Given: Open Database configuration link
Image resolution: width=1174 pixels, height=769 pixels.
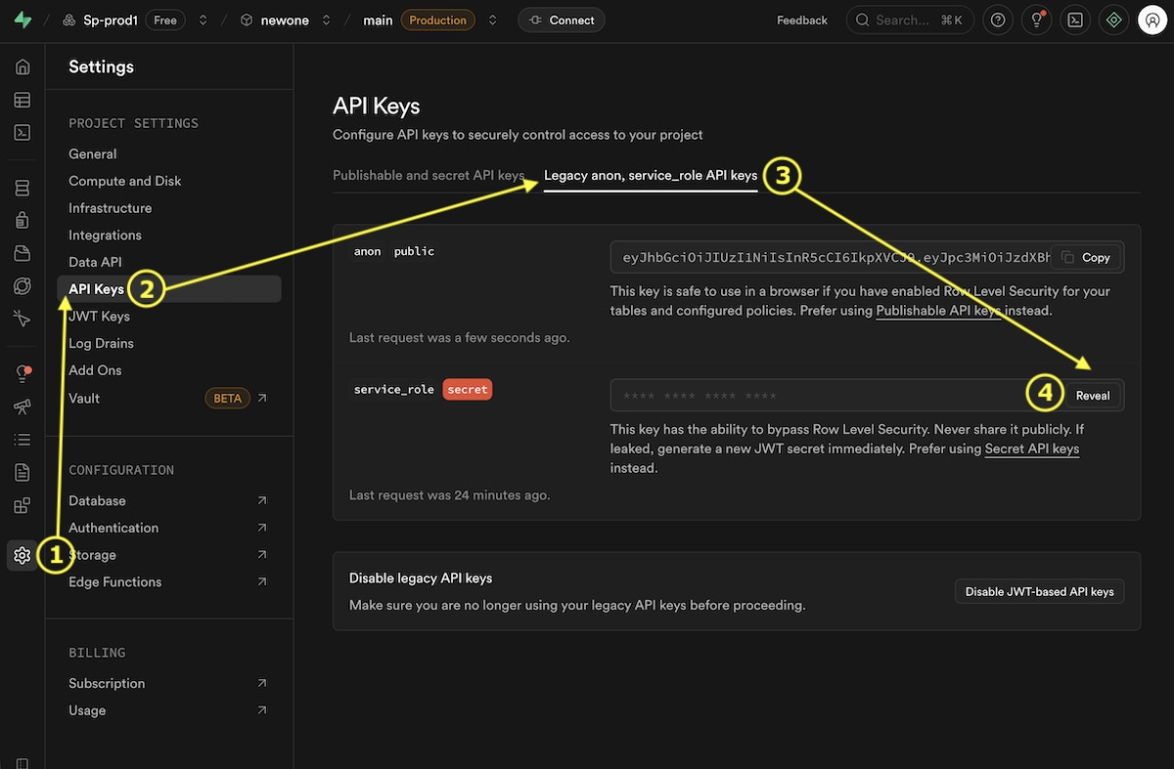Looking at the screenshot, I should 169,501.
